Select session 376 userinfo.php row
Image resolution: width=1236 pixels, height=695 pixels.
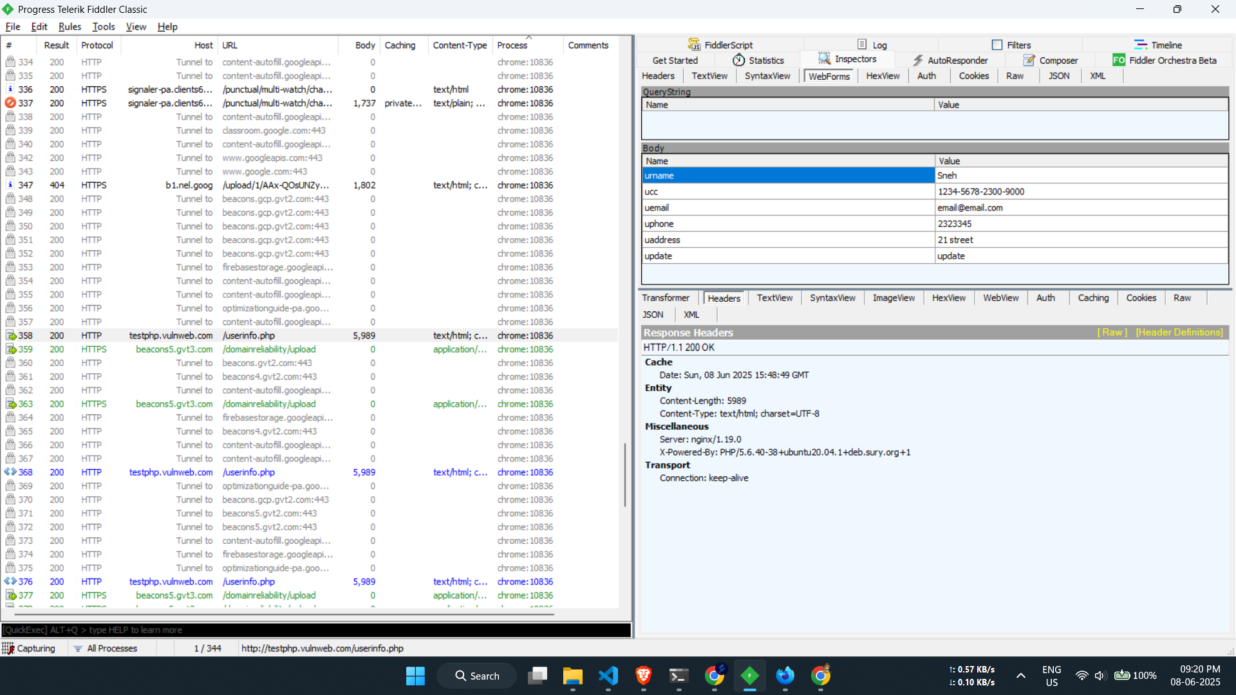pos(309,582)
